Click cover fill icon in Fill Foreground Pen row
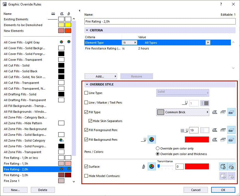 coord(223,130)
